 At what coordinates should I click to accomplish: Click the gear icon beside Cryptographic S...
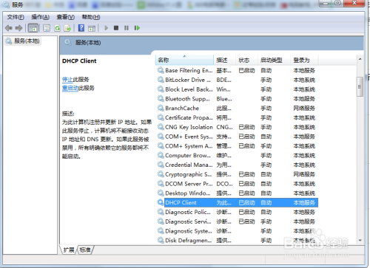click(161, 174)
